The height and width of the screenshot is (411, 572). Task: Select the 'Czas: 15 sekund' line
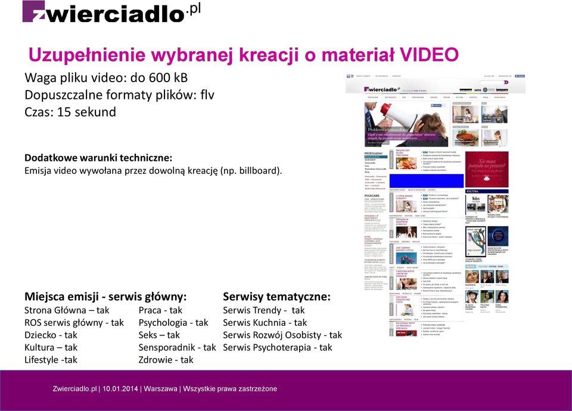(70, 111)
